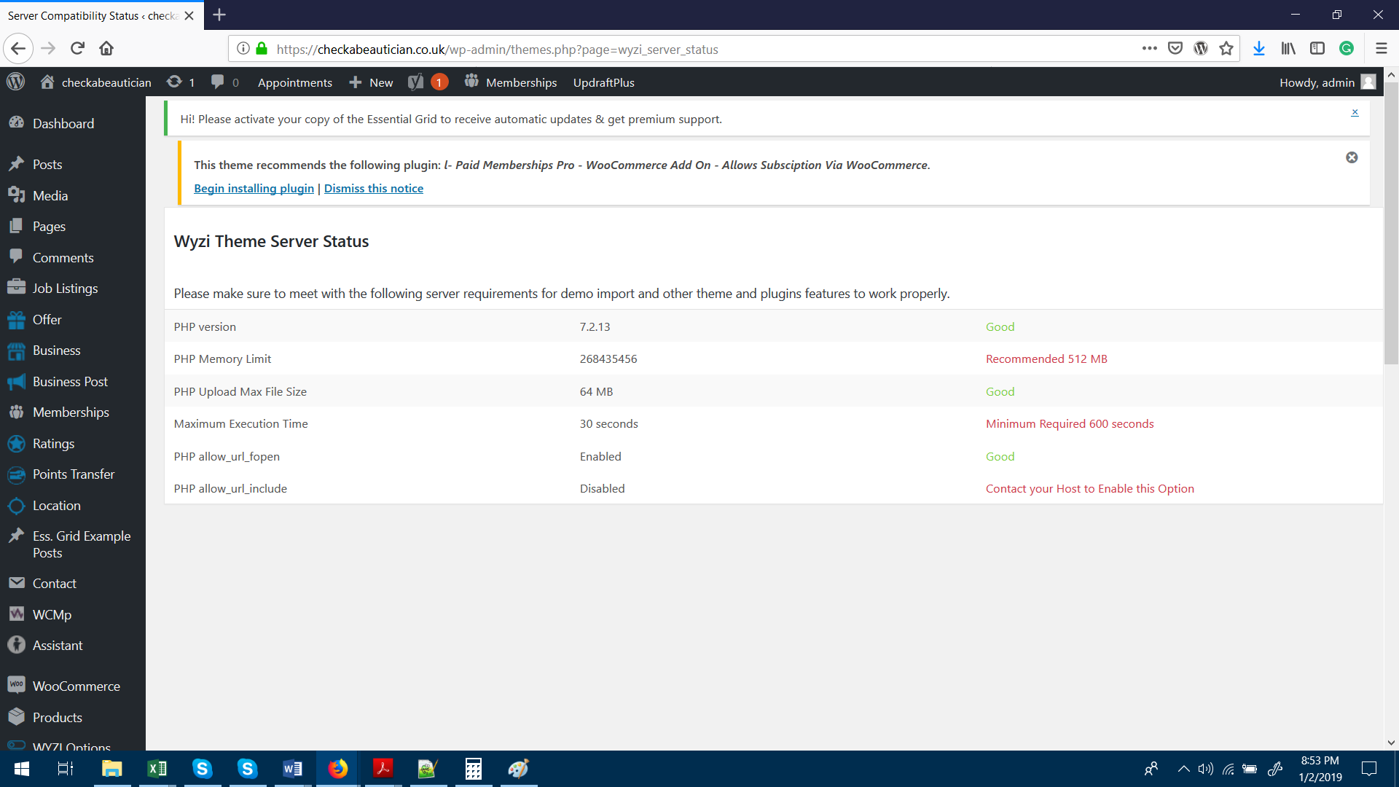The height and width of the screenshot is (787, 1399).
Task: Open the Firefox hamburger menu
Action: coord(1381,48)
